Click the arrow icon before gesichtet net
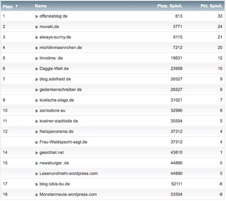The image size is (226, 201). click(36, 153)
